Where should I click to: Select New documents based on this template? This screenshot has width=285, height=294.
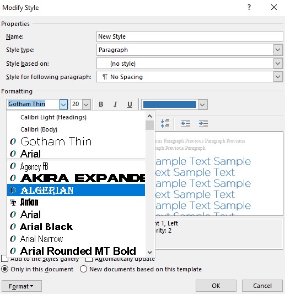click(x=83, y=269)
